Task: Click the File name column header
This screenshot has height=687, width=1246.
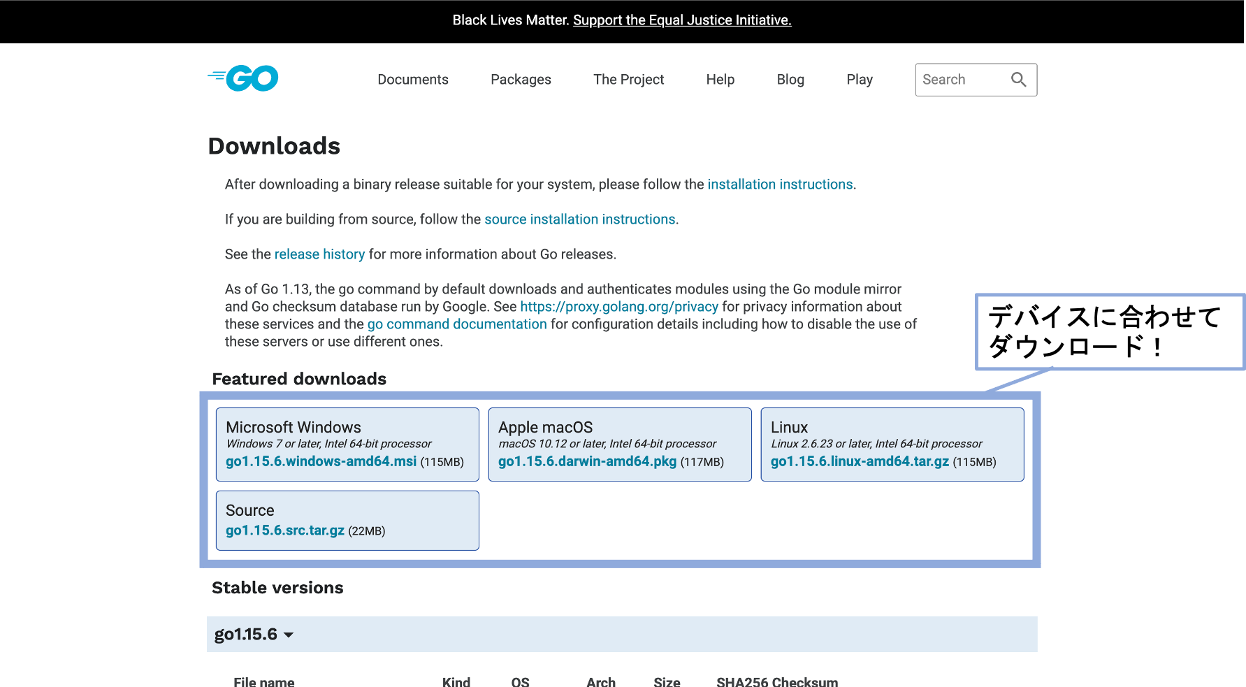Action: point(264,681)
